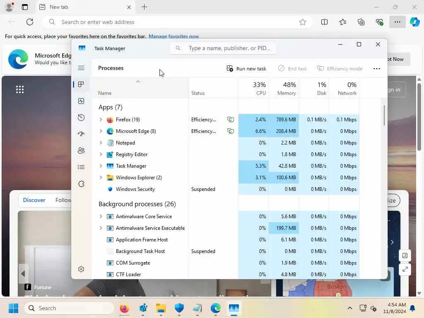The image size is (424, 318).
Task: Open Services page puzzle icon
Action: 81,184
